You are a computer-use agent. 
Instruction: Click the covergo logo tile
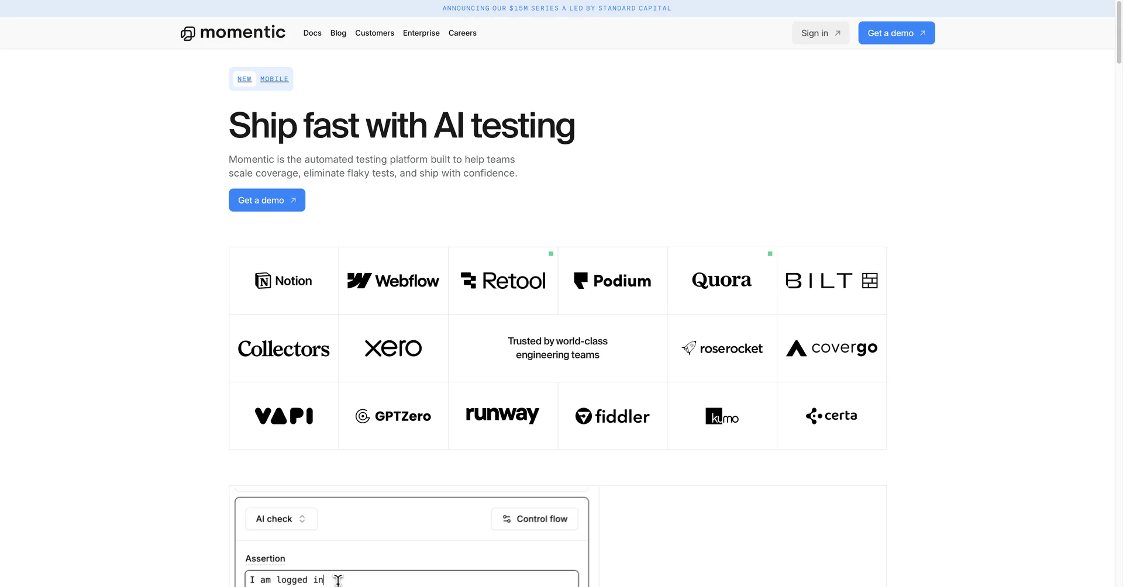point(831,348)
